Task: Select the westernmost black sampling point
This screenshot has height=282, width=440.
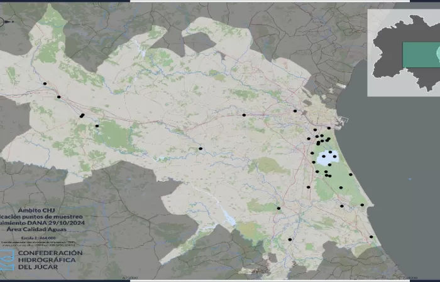Action: click(x=45, y=83)
